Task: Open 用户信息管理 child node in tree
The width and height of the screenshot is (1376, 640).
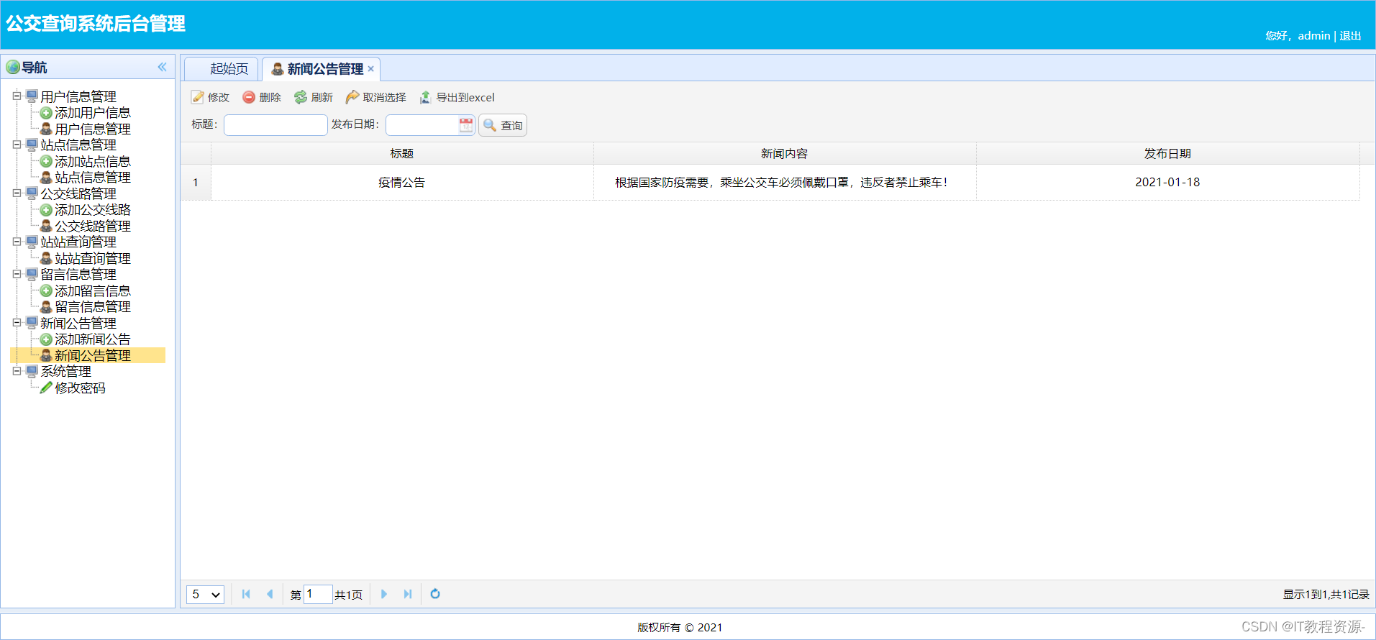Action: click(x=93, y=129)
